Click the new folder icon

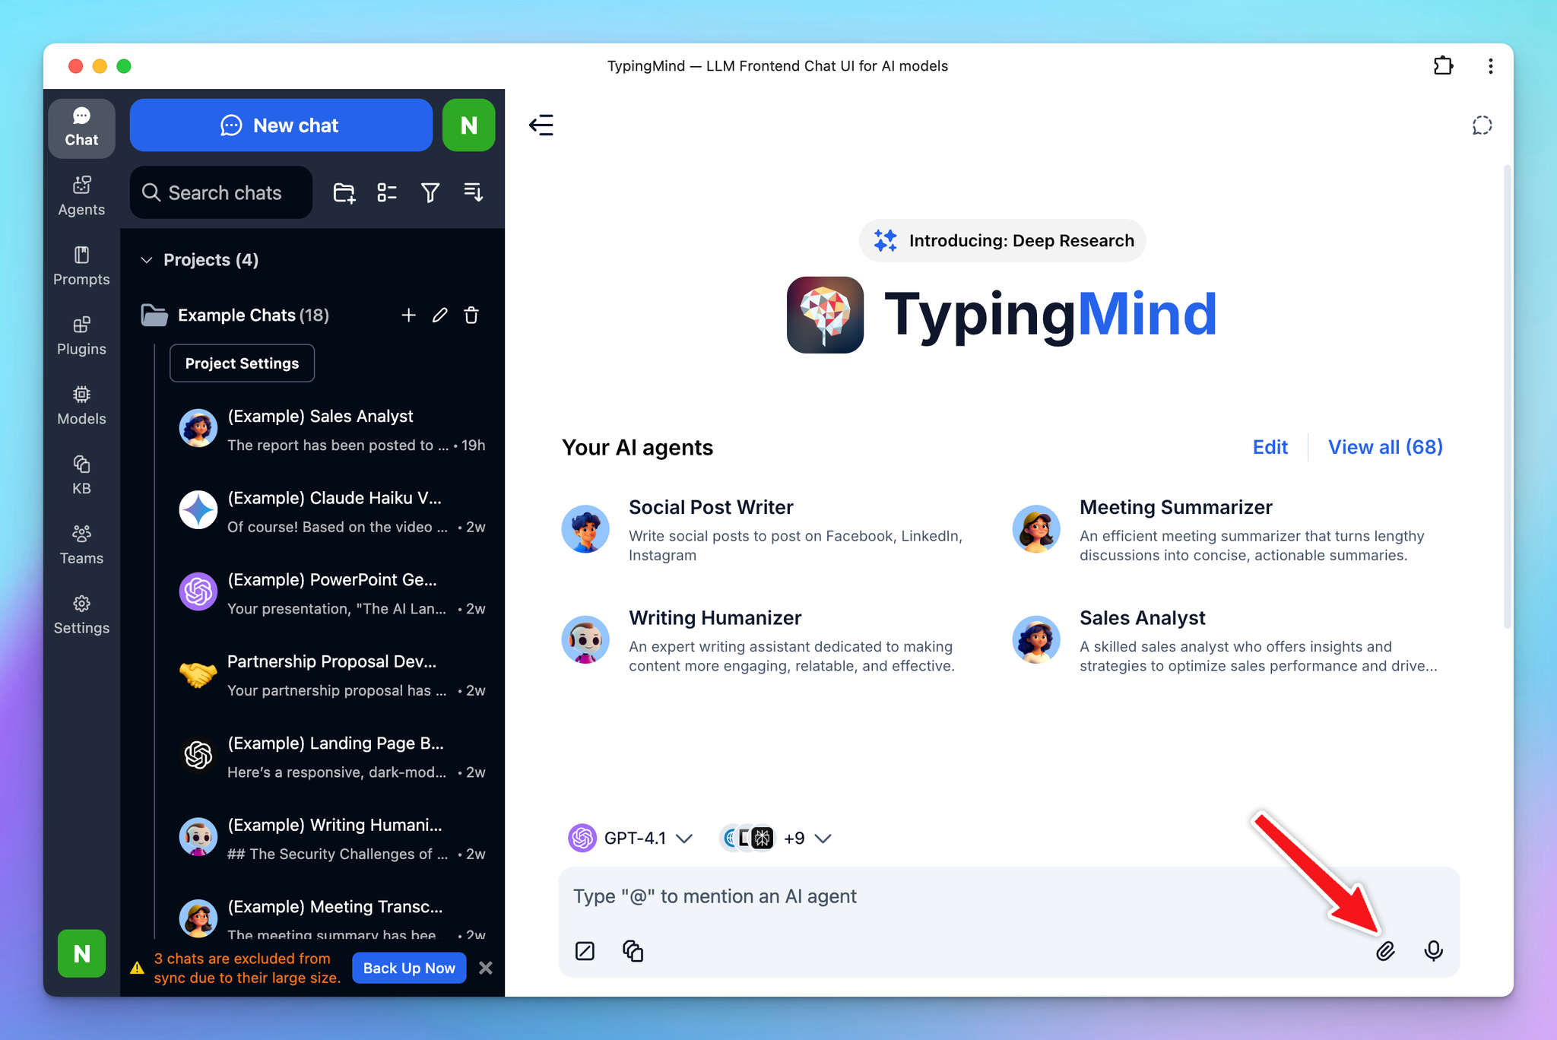344,193
